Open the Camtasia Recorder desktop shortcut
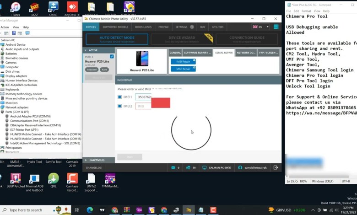The width and height of the screenshot is (357, 215). (72, 183)
